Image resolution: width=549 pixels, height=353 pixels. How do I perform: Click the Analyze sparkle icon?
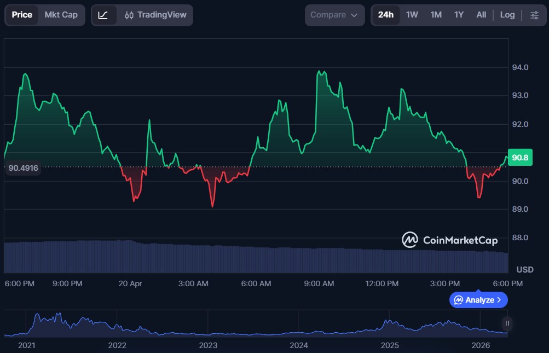pos(459,300)
